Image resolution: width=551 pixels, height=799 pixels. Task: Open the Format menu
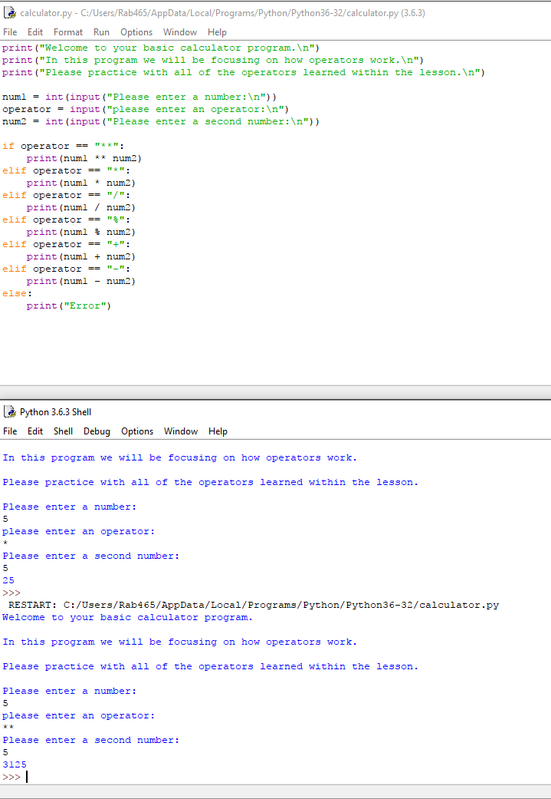(68, 32)
